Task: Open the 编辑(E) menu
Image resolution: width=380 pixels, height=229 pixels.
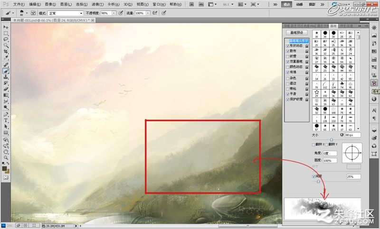Action: (x=35, y=4)
